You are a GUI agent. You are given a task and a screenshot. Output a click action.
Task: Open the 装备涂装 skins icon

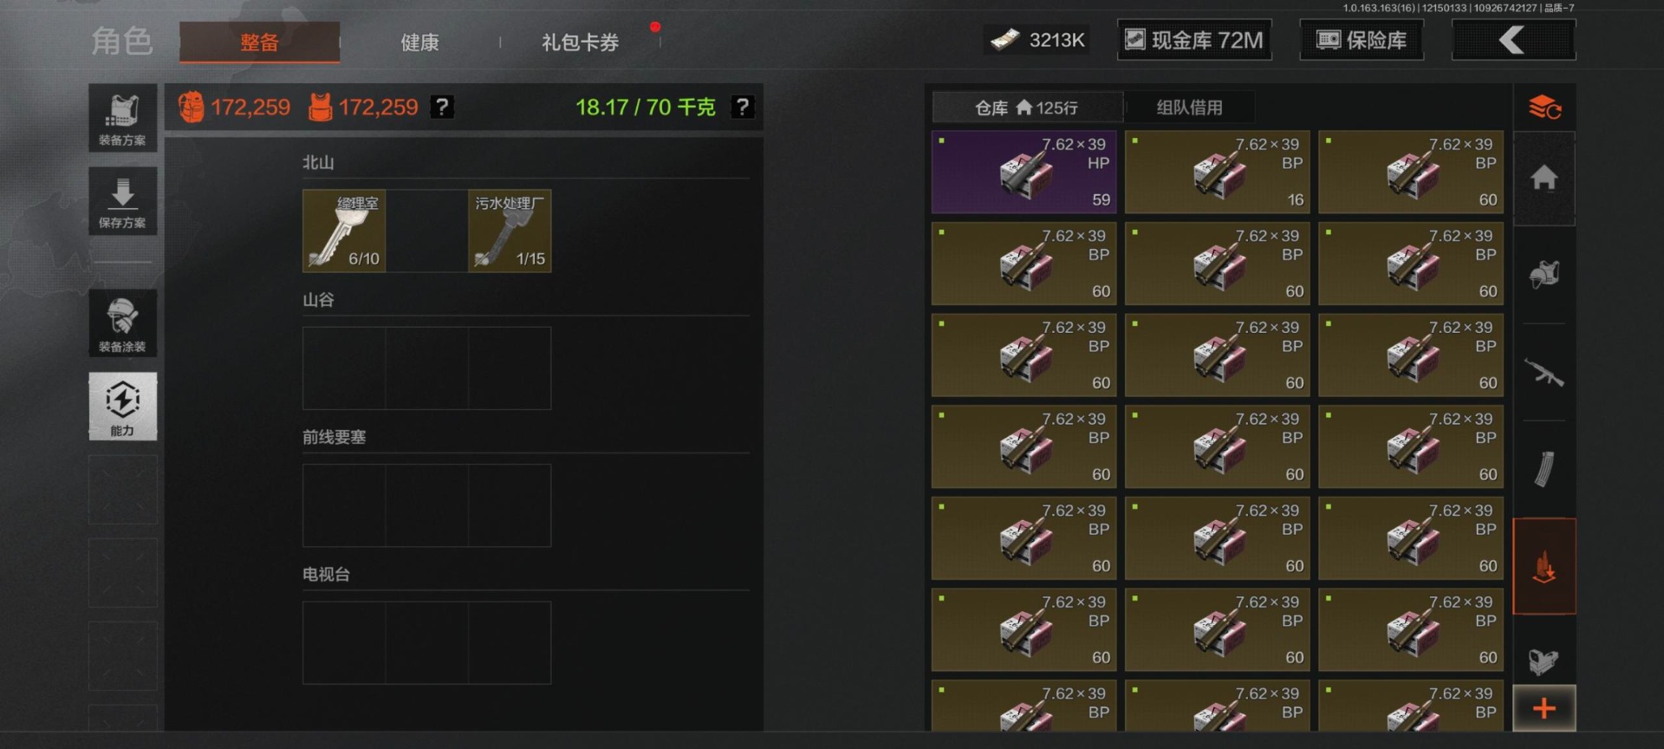[x=122, y=322]
